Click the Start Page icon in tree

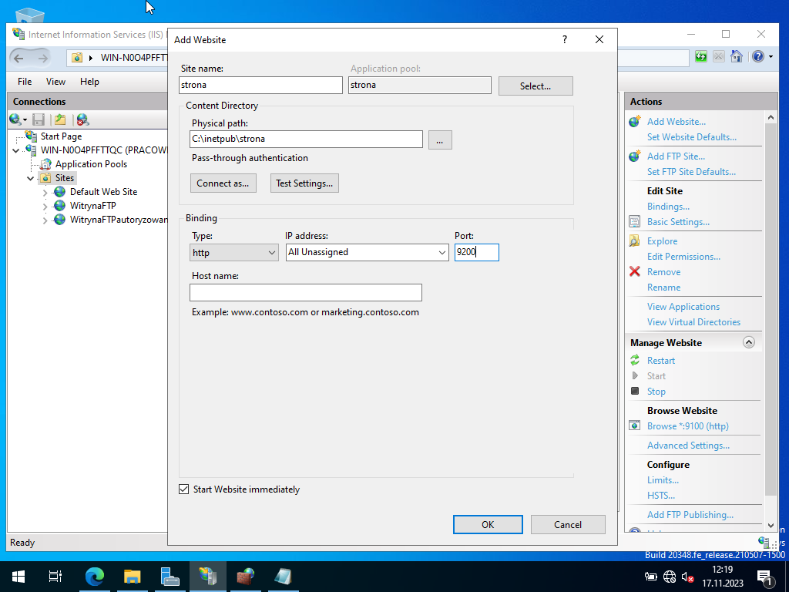[x=31, y=136]
